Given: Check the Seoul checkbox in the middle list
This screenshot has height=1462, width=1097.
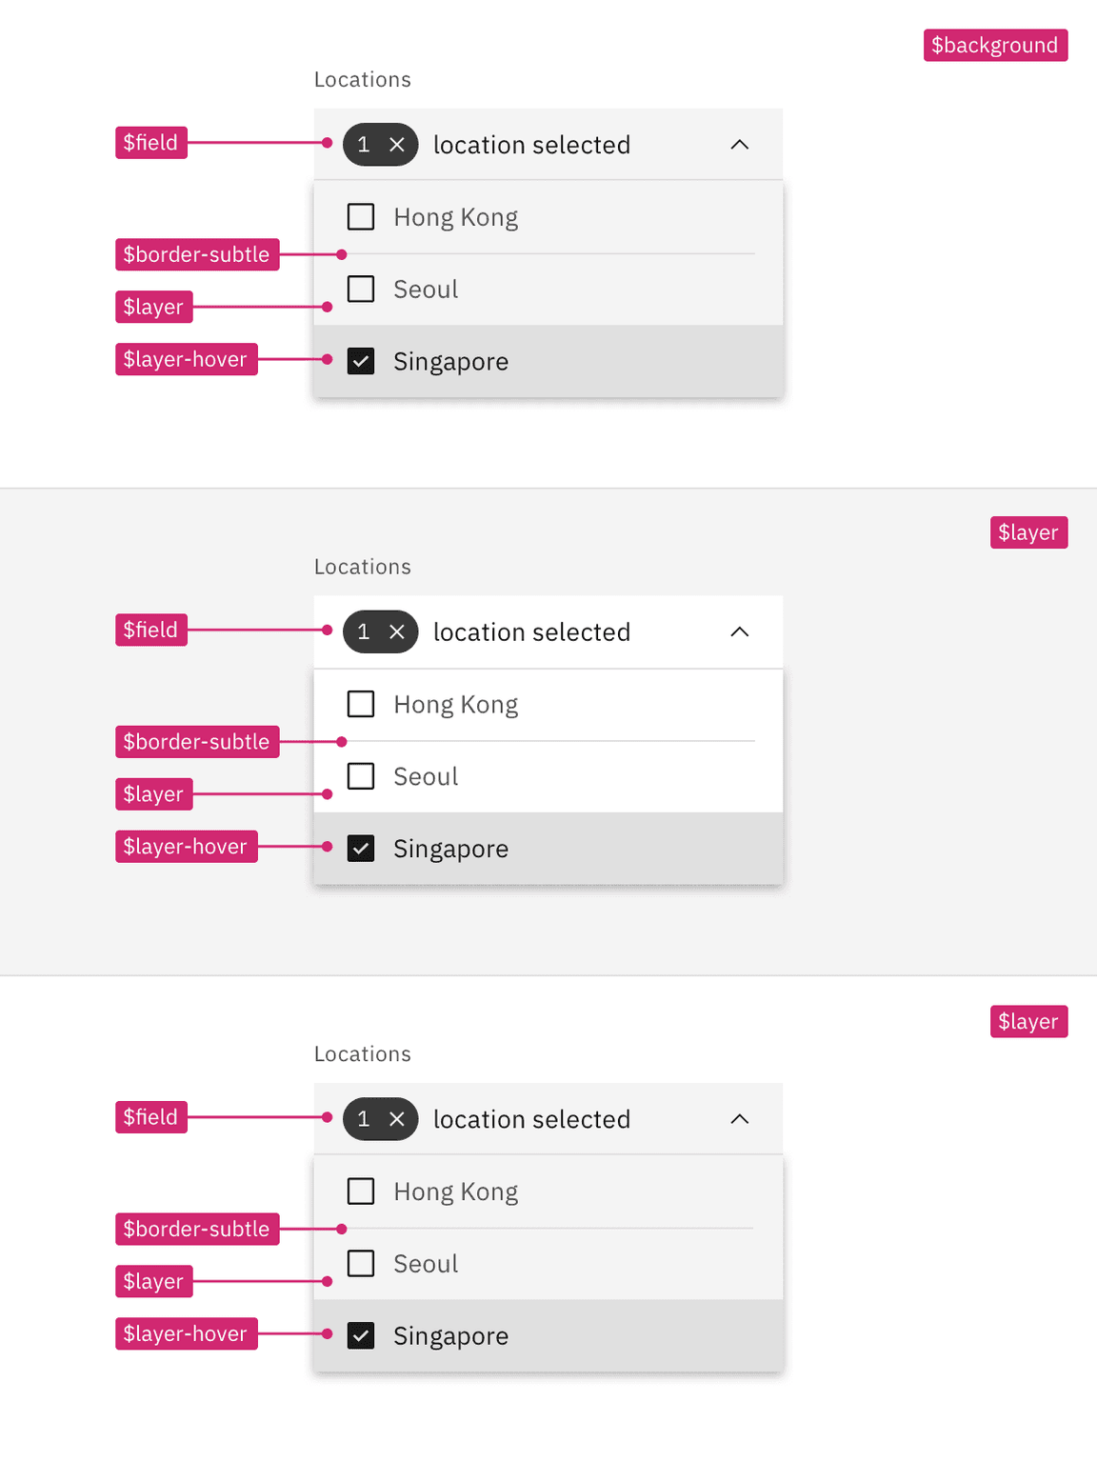Looking at the screenshot, I should (x=361, y=776).
